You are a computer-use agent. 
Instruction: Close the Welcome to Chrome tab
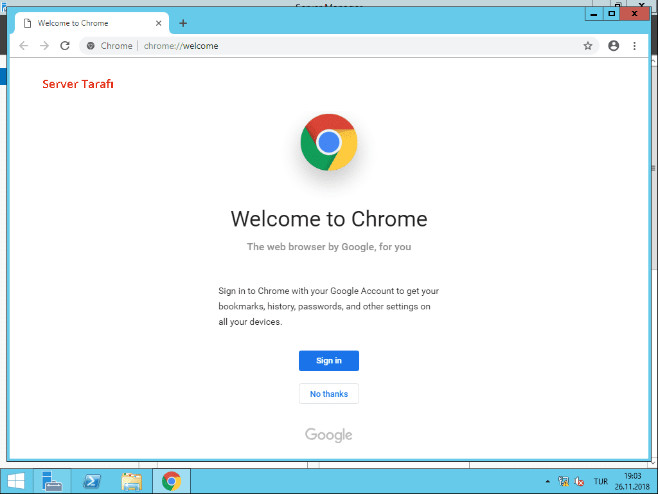point(159,23)
